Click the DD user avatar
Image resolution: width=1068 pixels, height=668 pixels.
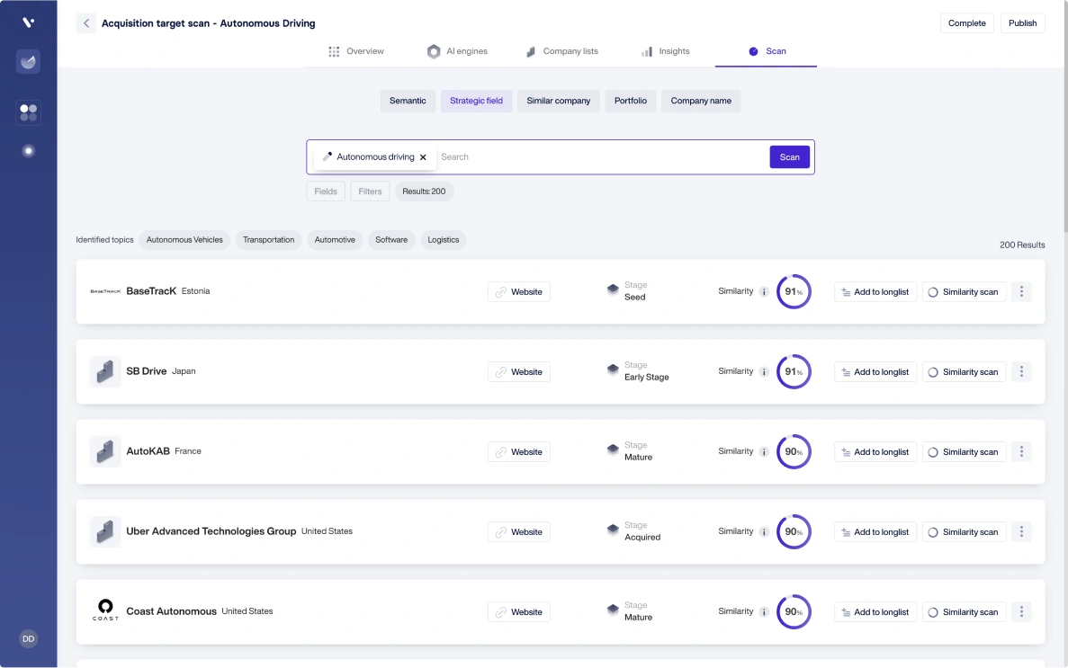[x=28, y=638]
